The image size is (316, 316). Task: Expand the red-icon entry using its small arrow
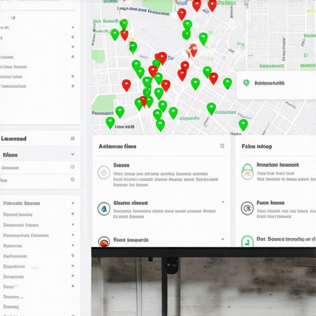click(x=223, y=239)
